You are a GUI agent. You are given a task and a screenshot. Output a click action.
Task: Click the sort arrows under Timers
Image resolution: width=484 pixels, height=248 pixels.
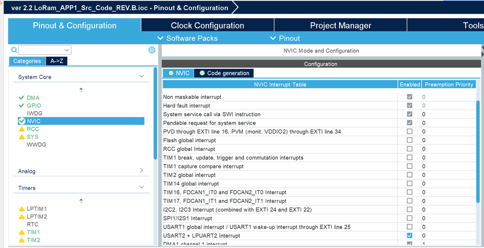point(81,201)
